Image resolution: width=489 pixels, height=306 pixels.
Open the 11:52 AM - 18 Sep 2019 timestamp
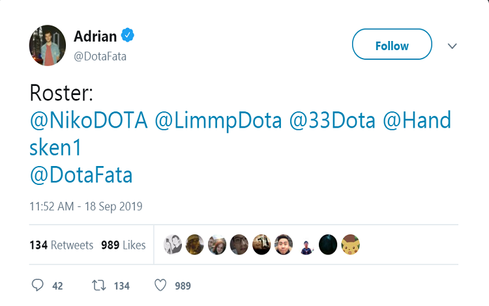point(86,206)
